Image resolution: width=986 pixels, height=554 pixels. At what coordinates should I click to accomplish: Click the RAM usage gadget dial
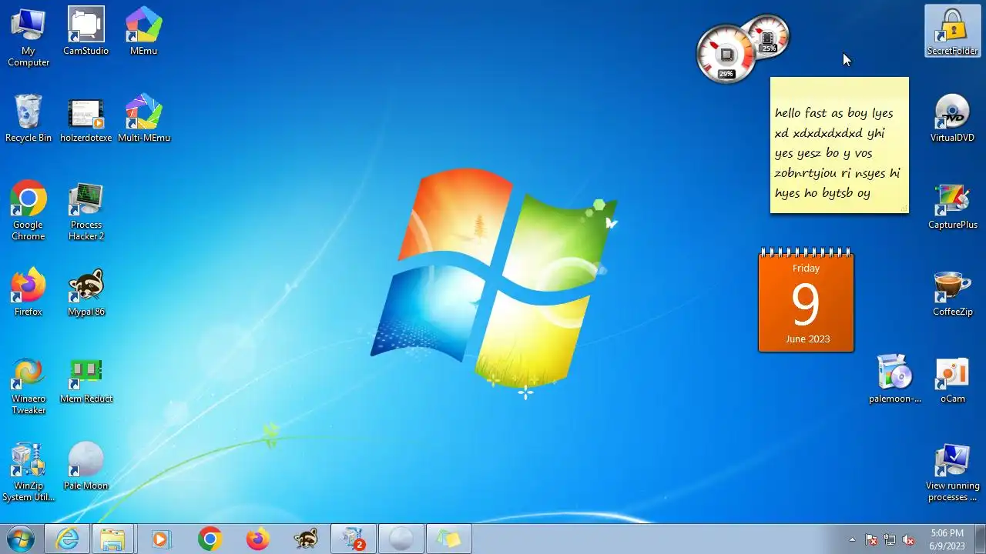tap(767, 37)
